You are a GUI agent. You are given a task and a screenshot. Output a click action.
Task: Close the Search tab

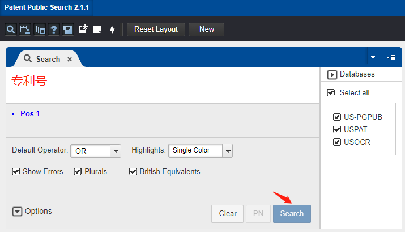pyautogui.click(x=70, y=59)
